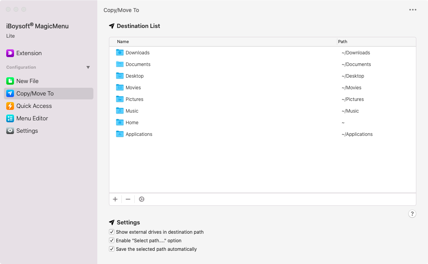Click the Home row name
The height and width of the screenshot is (264, 428).
(x=132, y=123)
